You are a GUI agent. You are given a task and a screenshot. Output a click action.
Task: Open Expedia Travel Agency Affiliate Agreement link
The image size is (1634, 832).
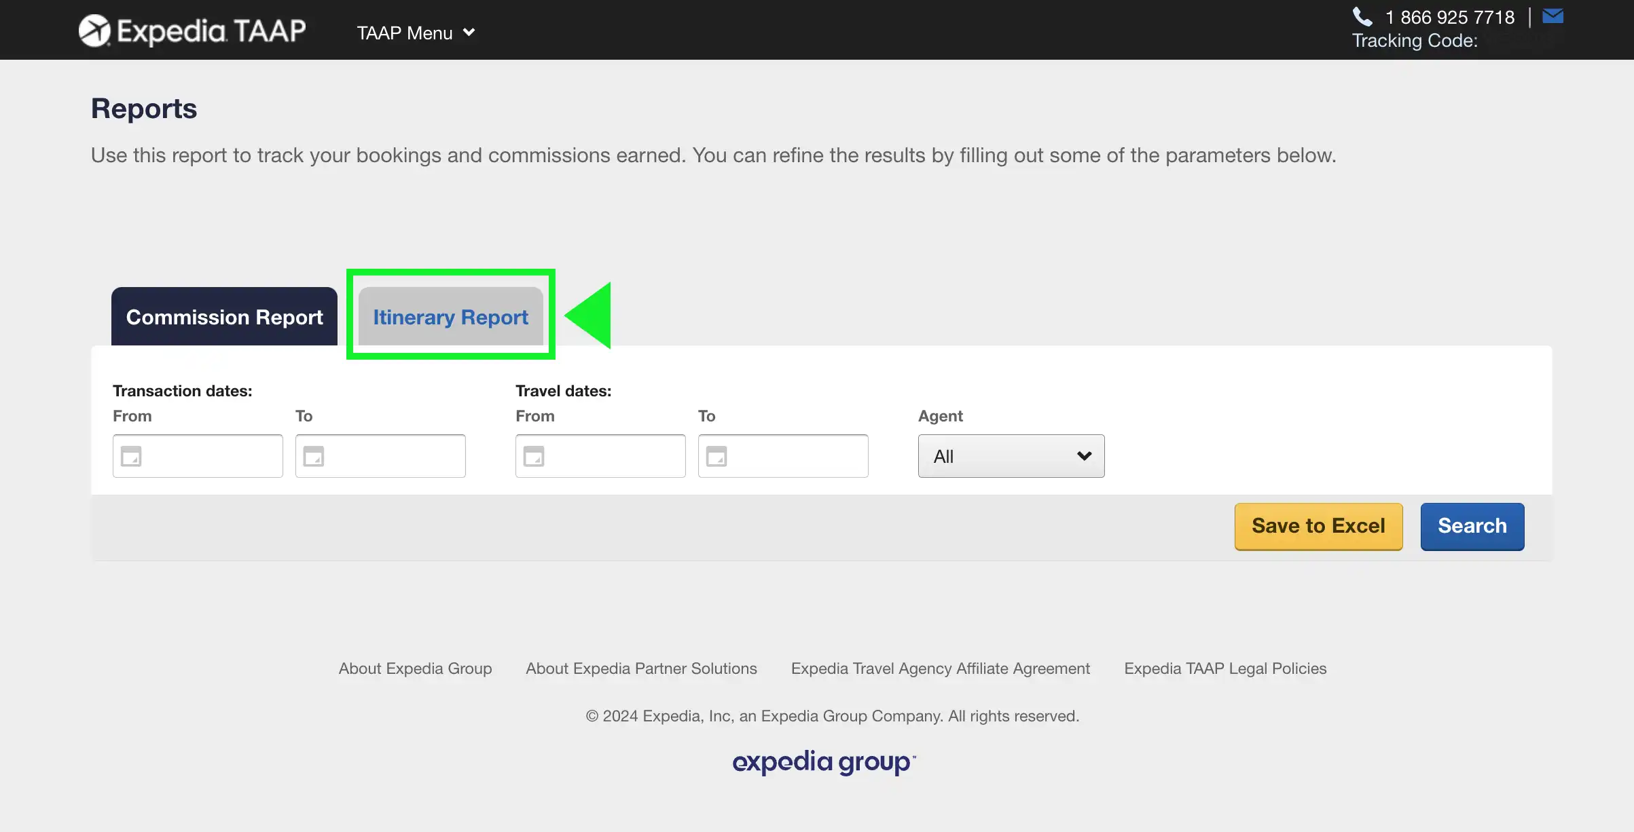(x=941, y=668)
